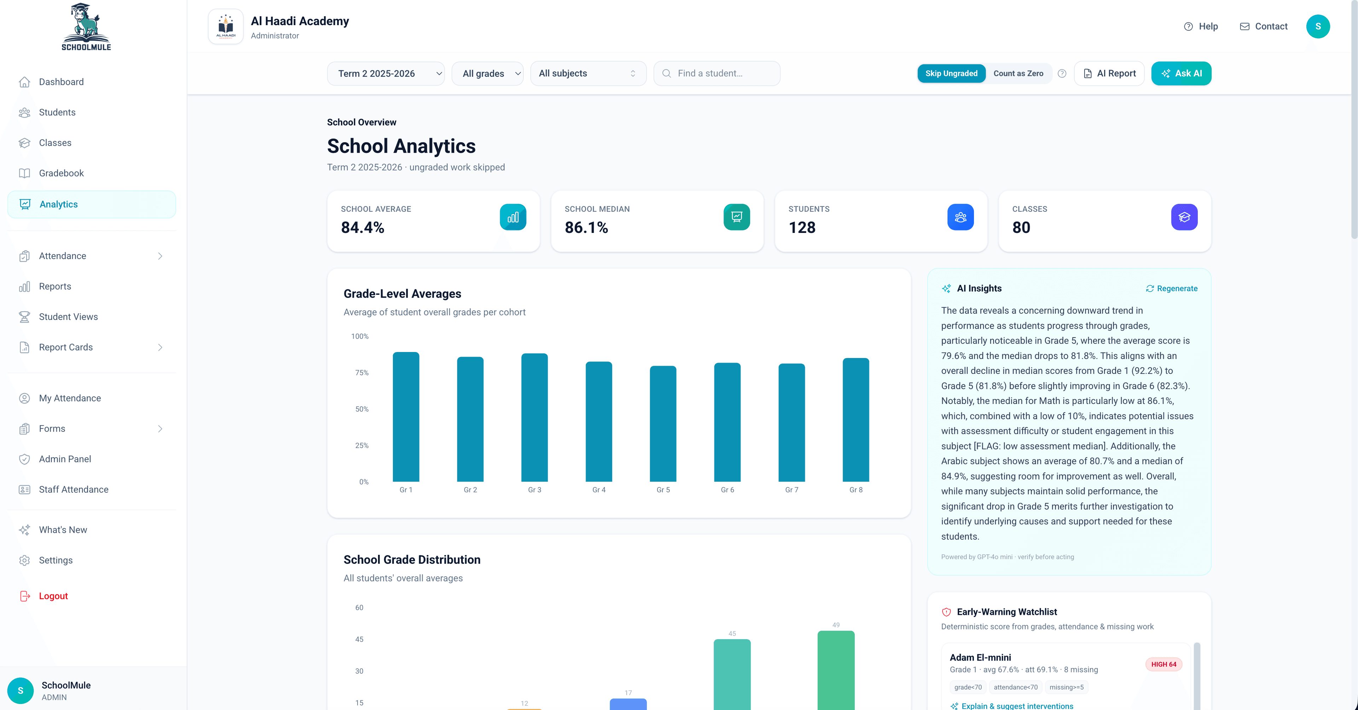Open the Help link
Screen dimensions: 1358x710
[1200, 27]
